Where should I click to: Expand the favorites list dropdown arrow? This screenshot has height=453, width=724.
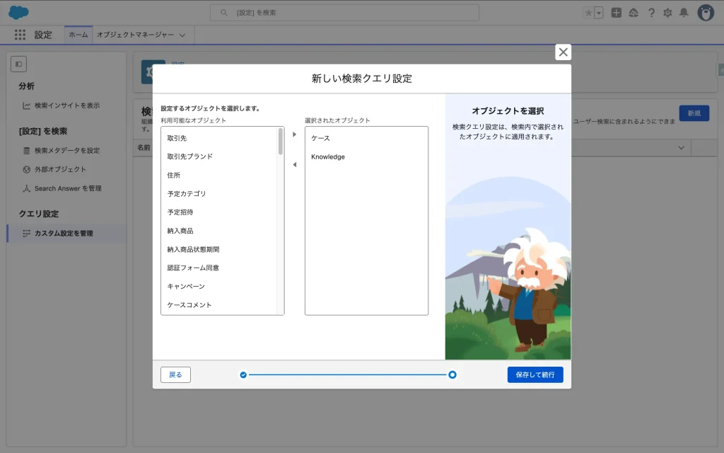(x=599, y=13)
